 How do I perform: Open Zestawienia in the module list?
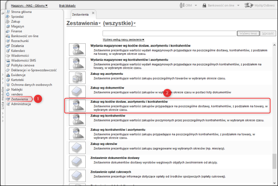tap(19, 99)
